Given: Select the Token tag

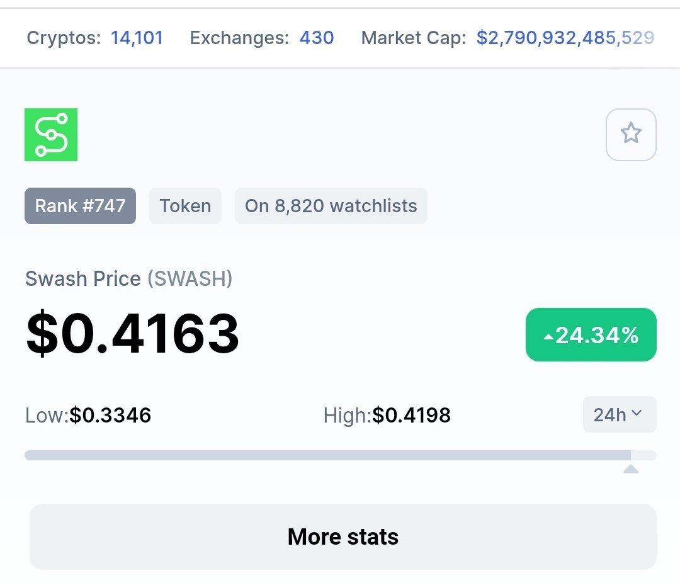Looking at the screenshot, I should pos(185,206).
